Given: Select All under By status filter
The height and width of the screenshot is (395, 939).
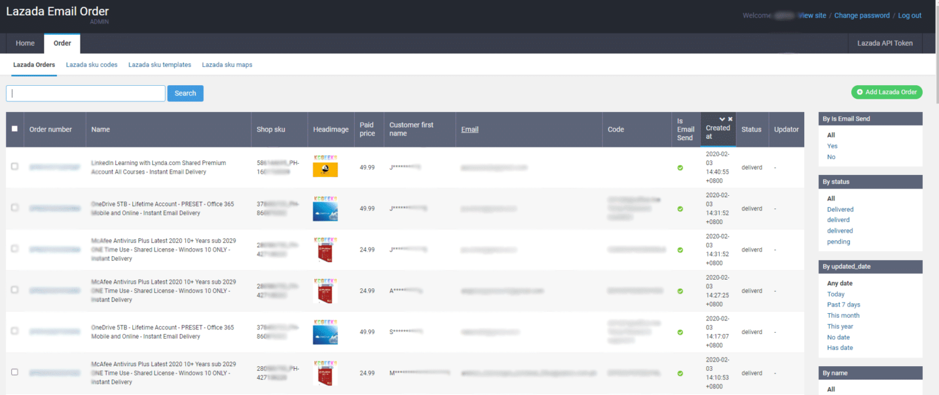Looking at the screenshot, I should [831, 199].
